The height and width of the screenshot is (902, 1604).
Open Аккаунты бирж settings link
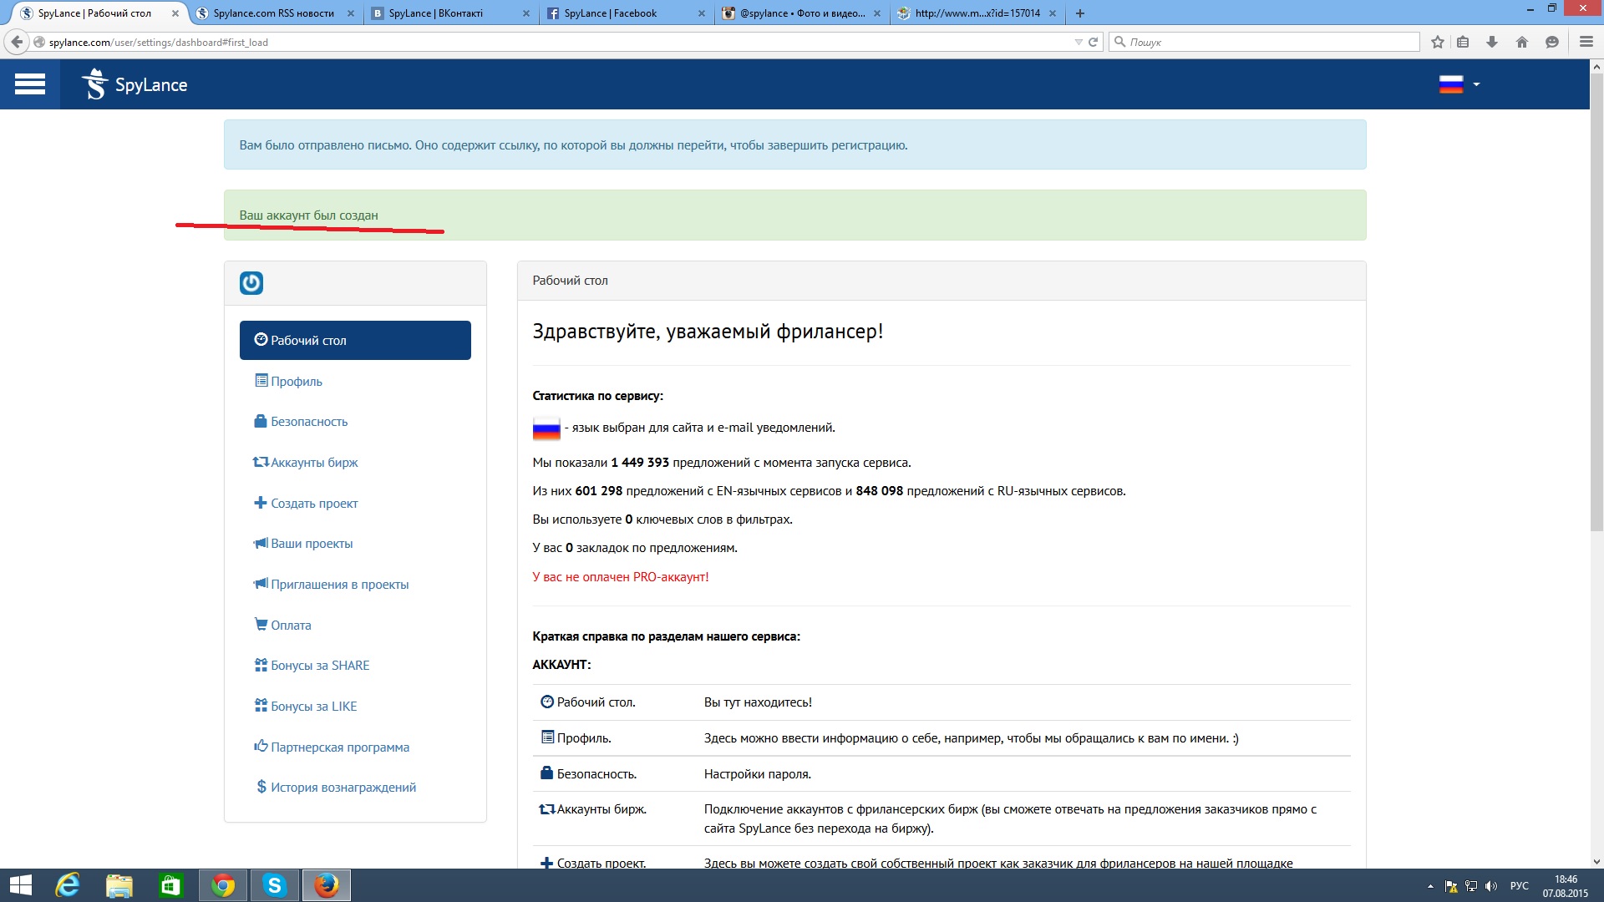point(313,463)
